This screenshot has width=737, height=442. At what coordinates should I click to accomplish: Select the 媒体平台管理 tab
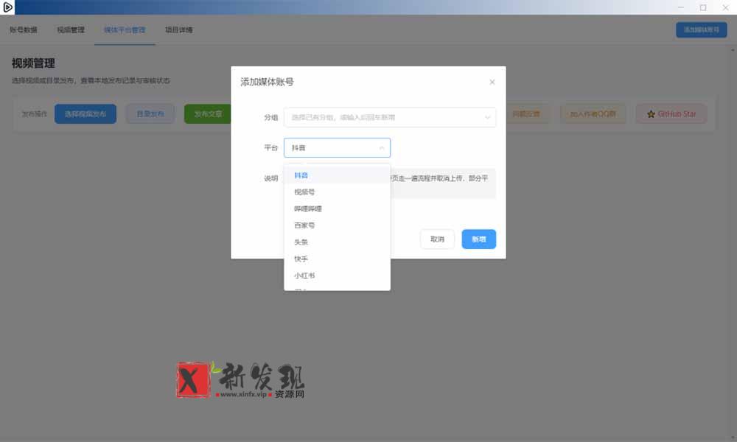coord(125,30)
